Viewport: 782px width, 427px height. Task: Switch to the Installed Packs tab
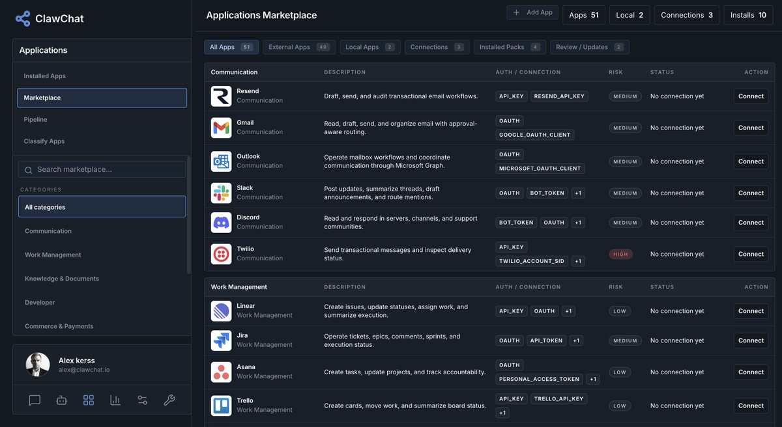point(510,47)
